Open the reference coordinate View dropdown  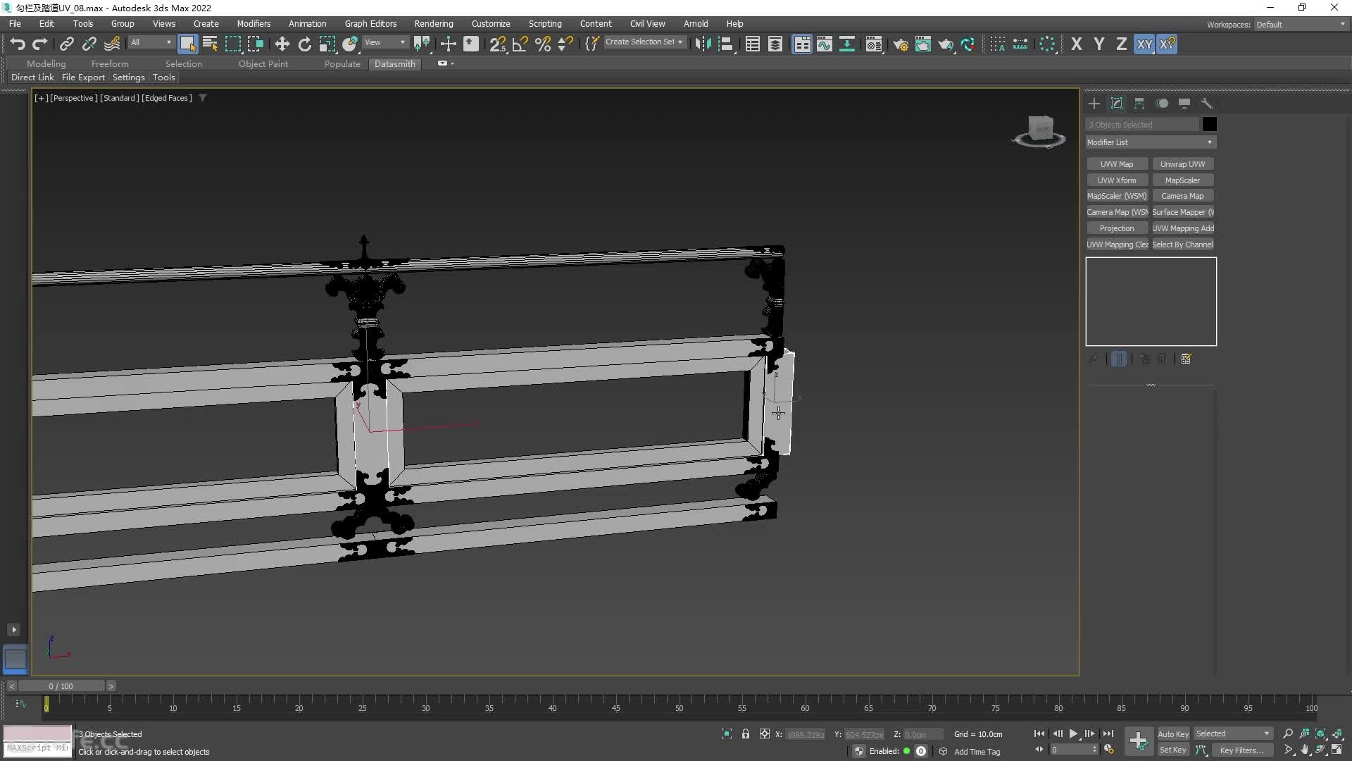pyautogui.click(x=384, y=43)
